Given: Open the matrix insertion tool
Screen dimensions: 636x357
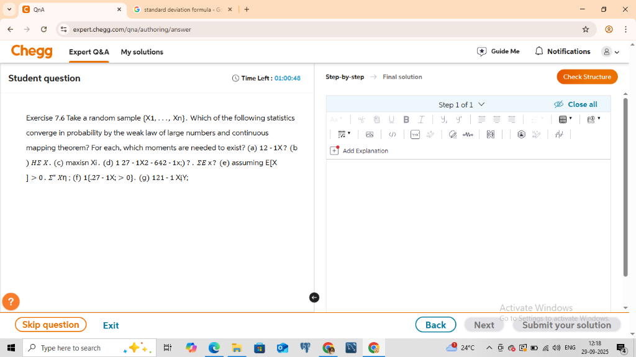Looking at the screenshot, I should click(491, 134).
